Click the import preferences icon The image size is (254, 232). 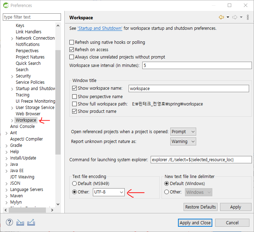[x=20, y=223]
